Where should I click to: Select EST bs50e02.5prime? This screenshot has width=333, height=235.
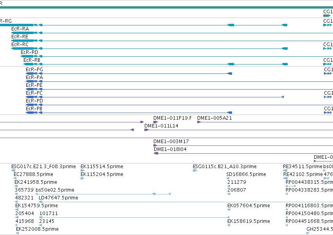pos(55,190)
